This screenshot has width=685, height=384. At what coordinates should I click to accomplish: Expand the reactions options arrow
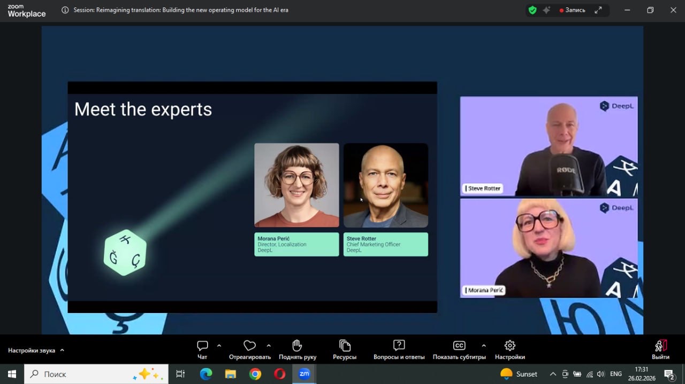point(269,346)
